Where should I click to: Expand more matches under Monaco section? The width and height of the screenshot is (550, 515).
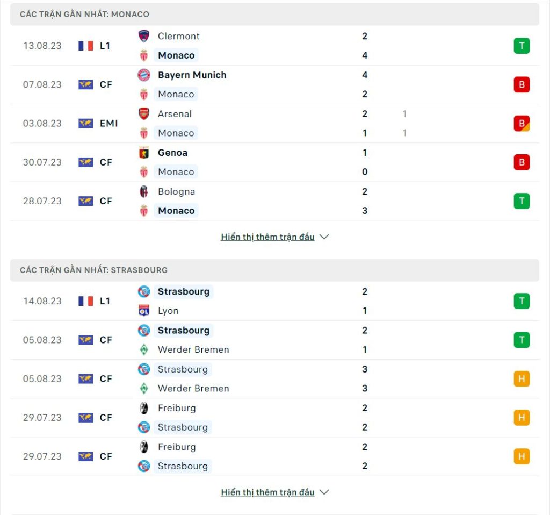(x=267, y=237)
